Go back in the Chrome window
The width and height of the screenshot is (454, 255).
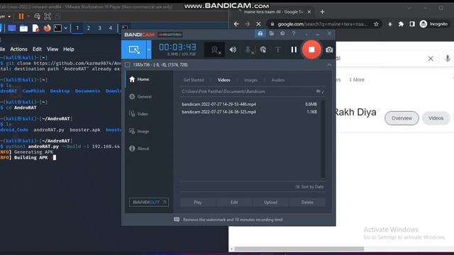(x=236, y=24)
